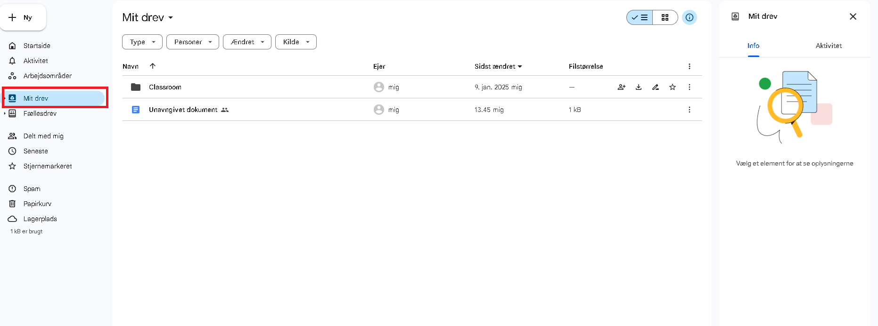Open the Type filter dropdown
Image resolution: width=878 pixels, height=326 pixels.
[142, 42]
